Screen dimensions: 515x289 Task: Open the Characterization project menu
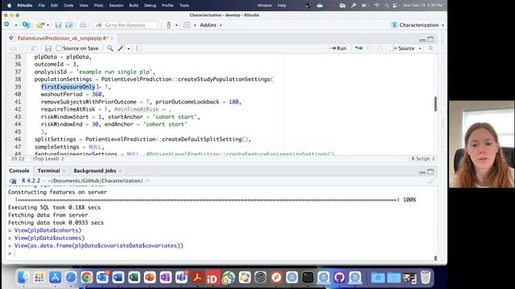point(417,25)
